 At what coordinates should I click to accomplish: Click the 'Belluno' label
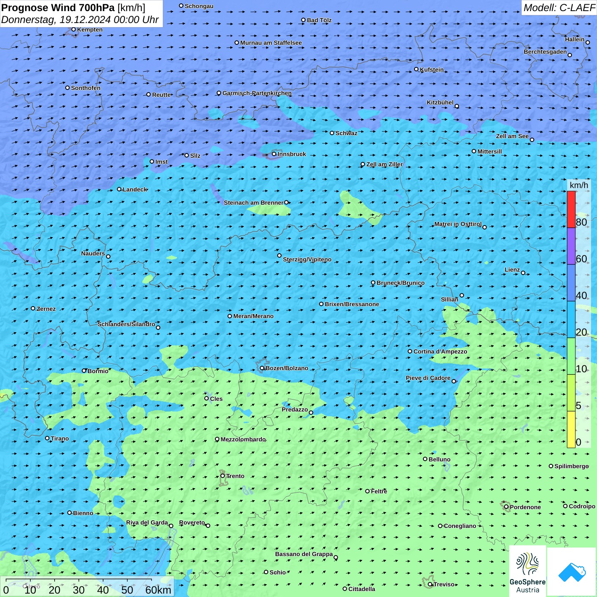[440, 459]
